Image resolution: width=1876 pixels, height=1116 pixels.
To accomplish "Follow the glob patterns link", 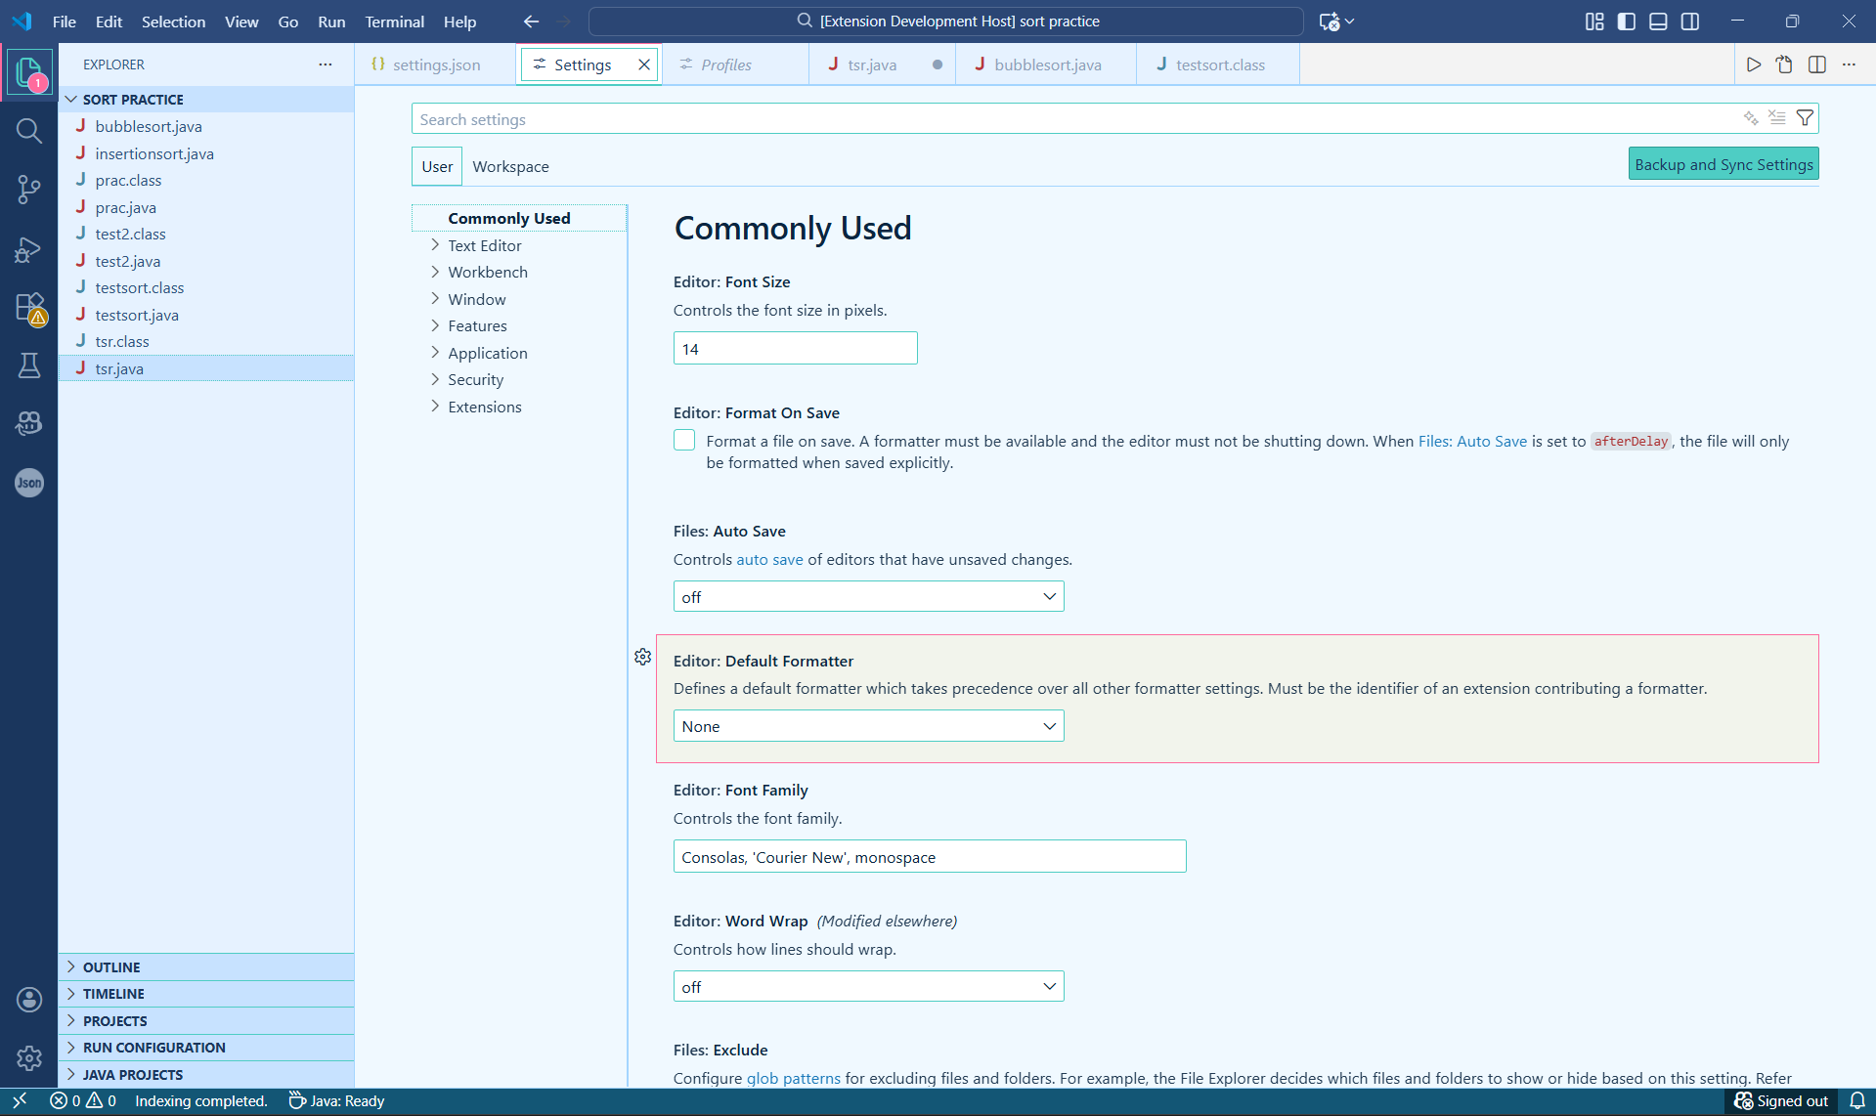I will pos(793,1078).
